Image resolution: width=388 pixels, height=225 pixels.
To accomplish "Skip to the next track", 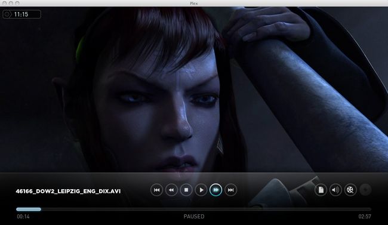I will pyautogui.click(x=230, y=190).
